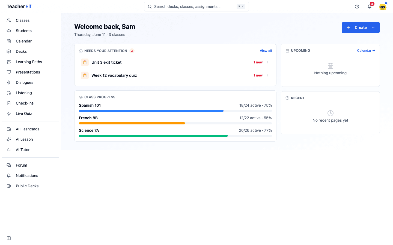Click the View all link

(x=266, y=51)
